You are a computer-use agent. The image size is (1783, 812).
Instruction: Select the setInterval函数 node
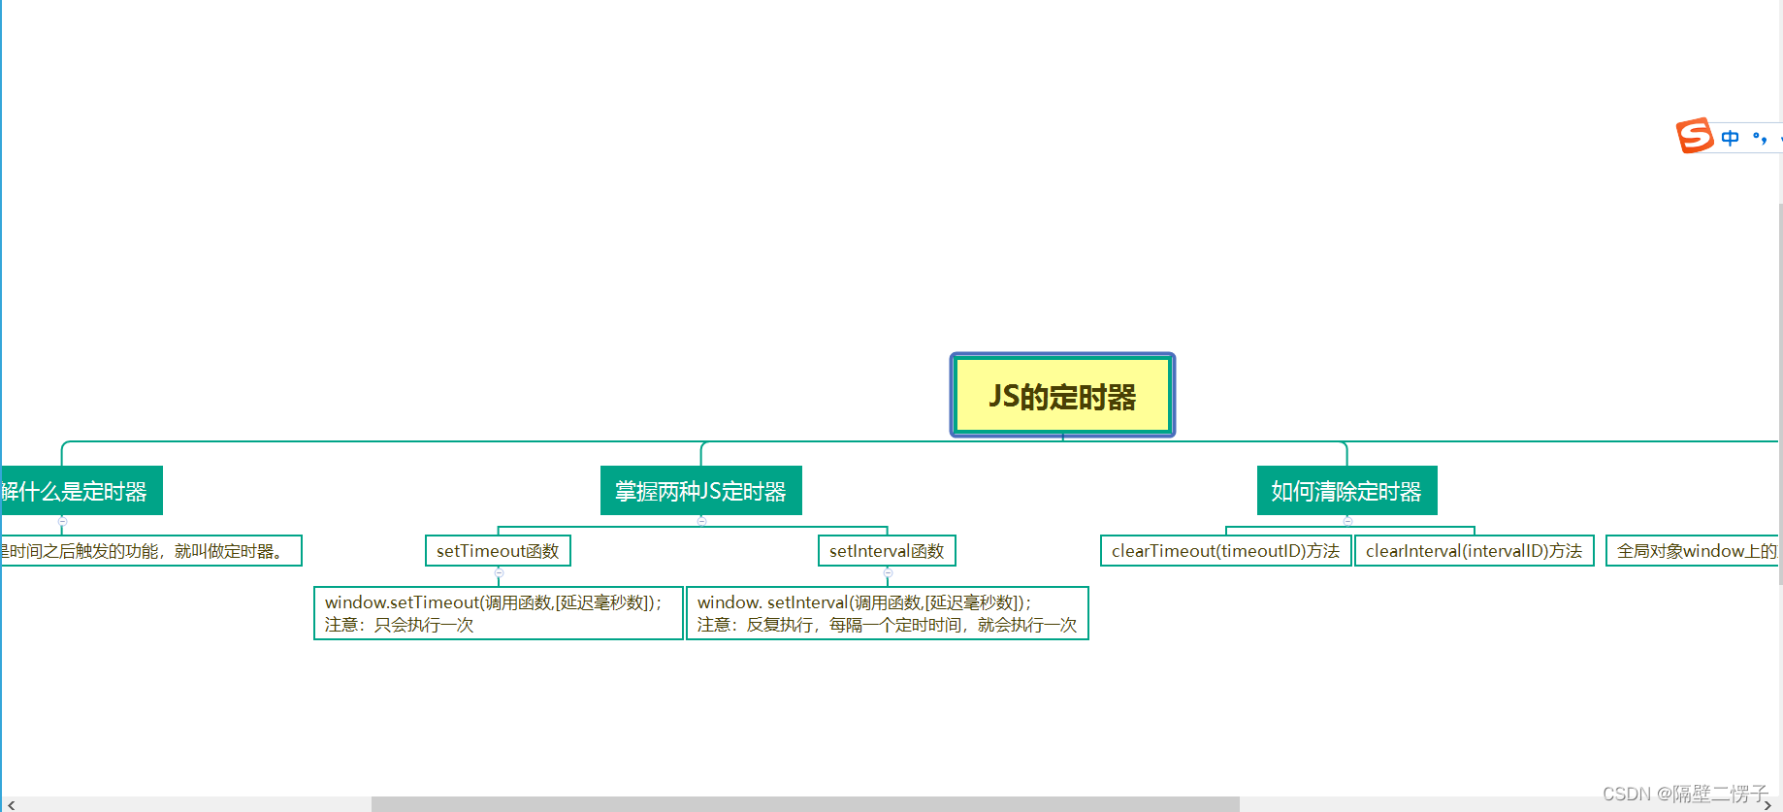tap(887, 551)
